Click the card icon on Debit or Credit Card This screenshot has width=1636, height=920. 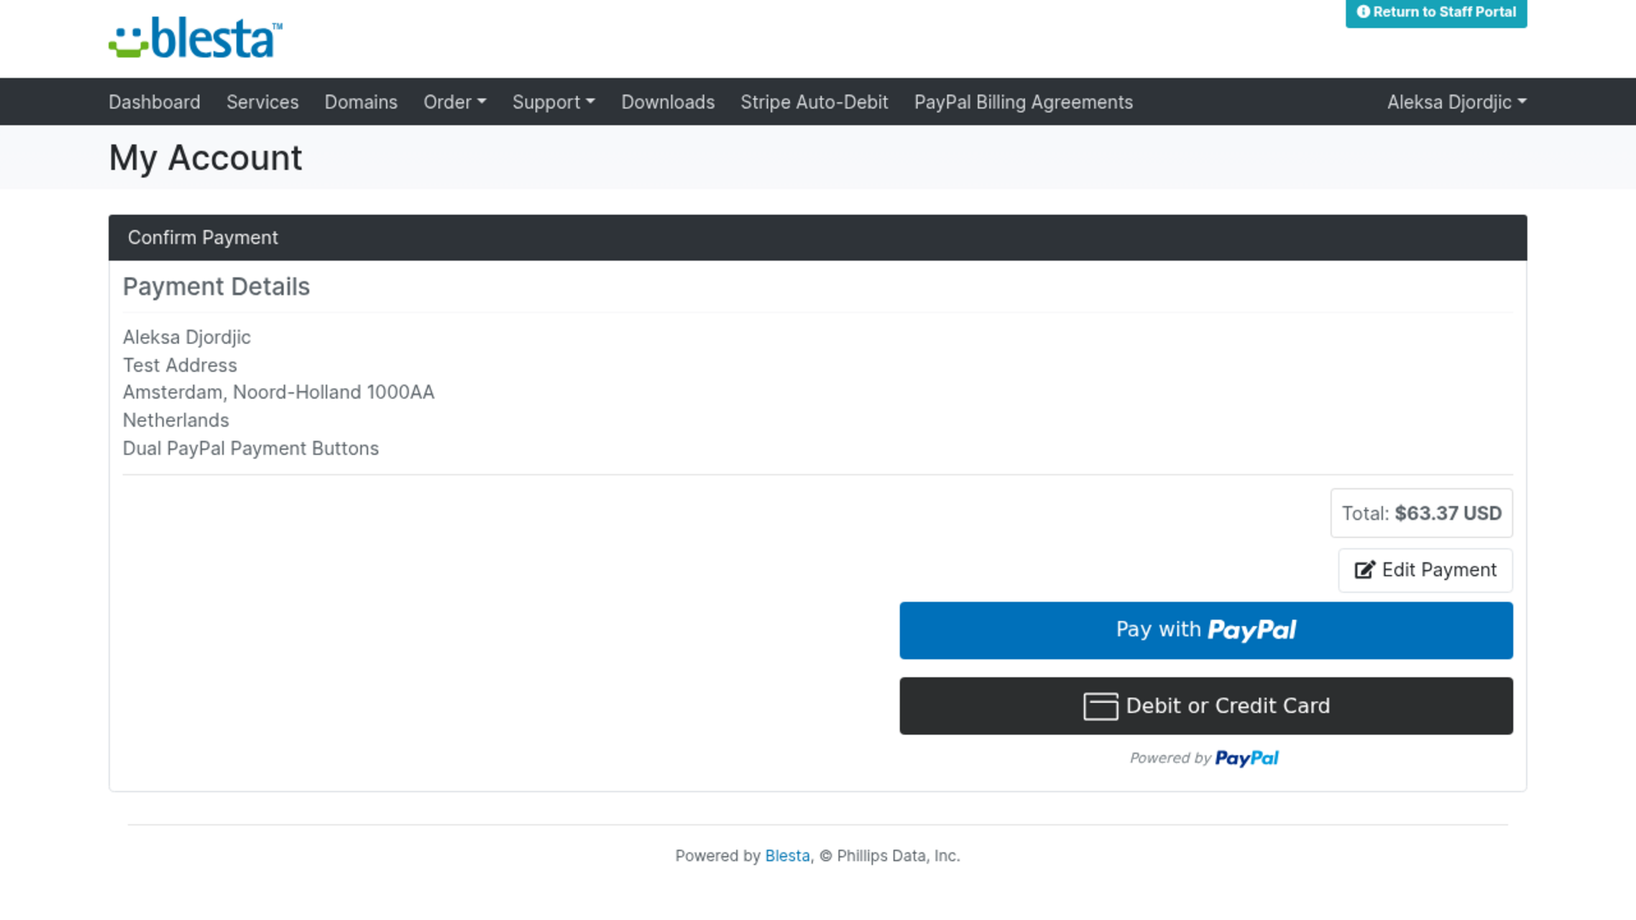tap(1100, 706)
